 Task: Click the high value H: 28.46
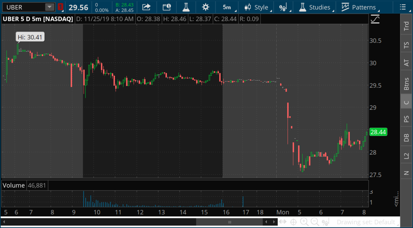click(x=174, y=19)
